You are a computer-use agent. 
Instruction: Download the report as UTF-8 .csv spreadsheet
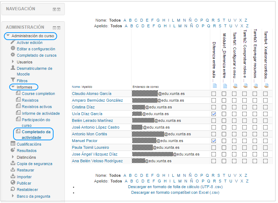click(175, 187)
